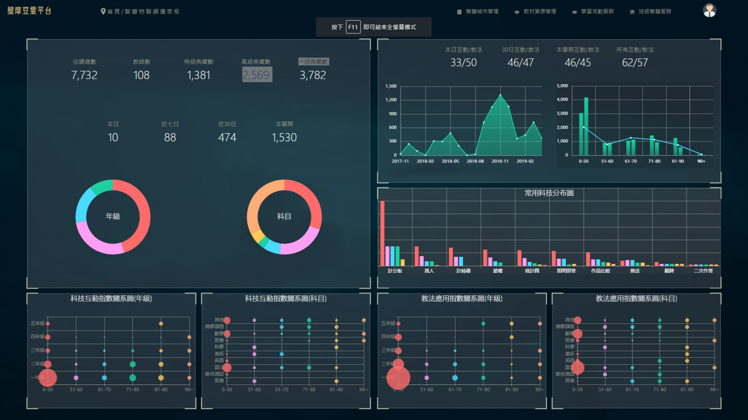Click the tall red 計分板 bar
This screenshot has width=748, height=420.
(382, 234)
